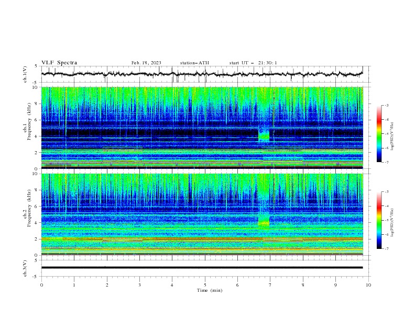Click the upper ch.1 color scale bar
Viewport: 415px width, 320px height.
(379, 134)
